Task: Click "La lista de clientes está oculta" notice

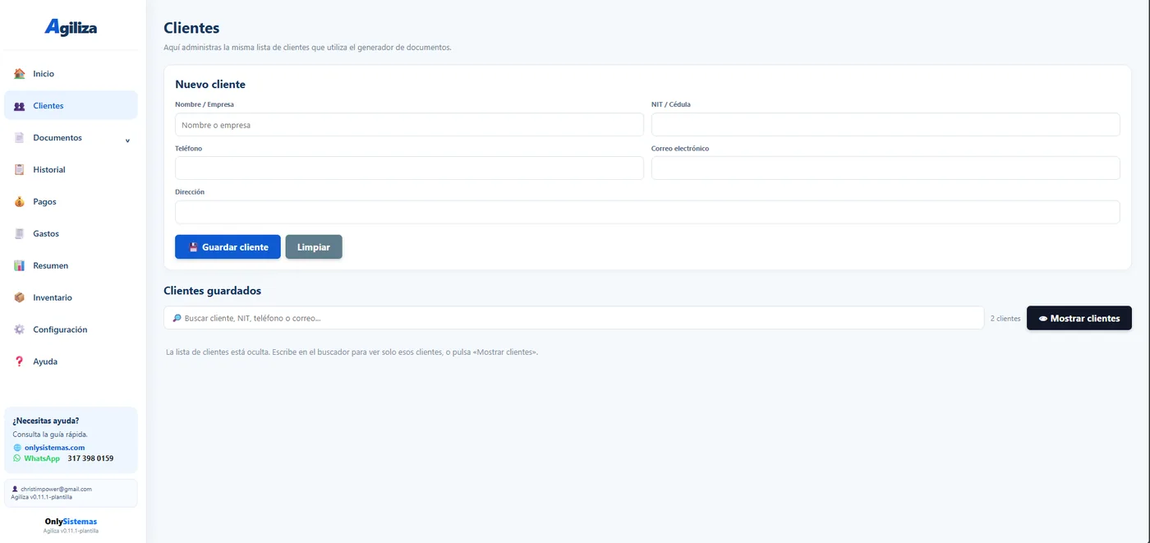Action: tap(352, 352)
